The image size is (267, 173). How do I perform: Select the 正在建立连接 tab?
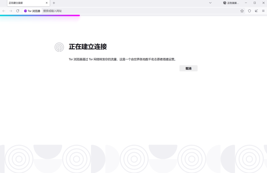coord(28,3)
